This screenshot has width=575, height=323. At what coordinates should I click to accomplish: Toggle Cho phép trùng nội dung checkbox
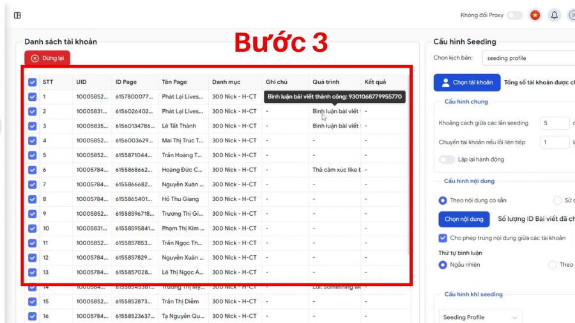click(x=443, y=238)
